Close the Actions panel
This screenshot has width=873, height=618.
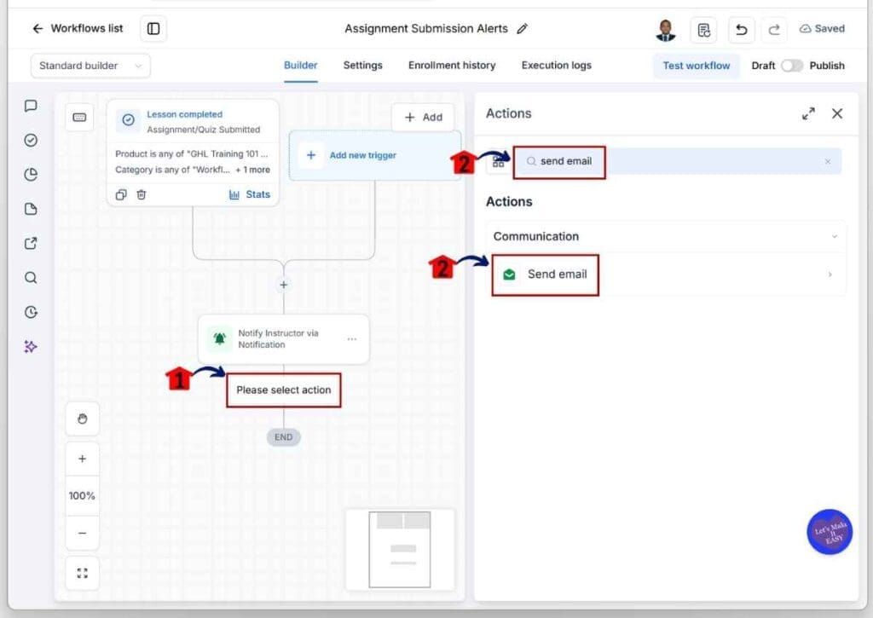tap(837, 113)
